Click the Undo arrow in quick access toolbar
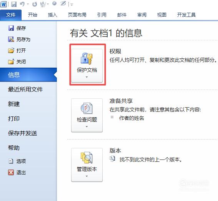The width and height of the screenshot is (218, 201). click(22, 4)
